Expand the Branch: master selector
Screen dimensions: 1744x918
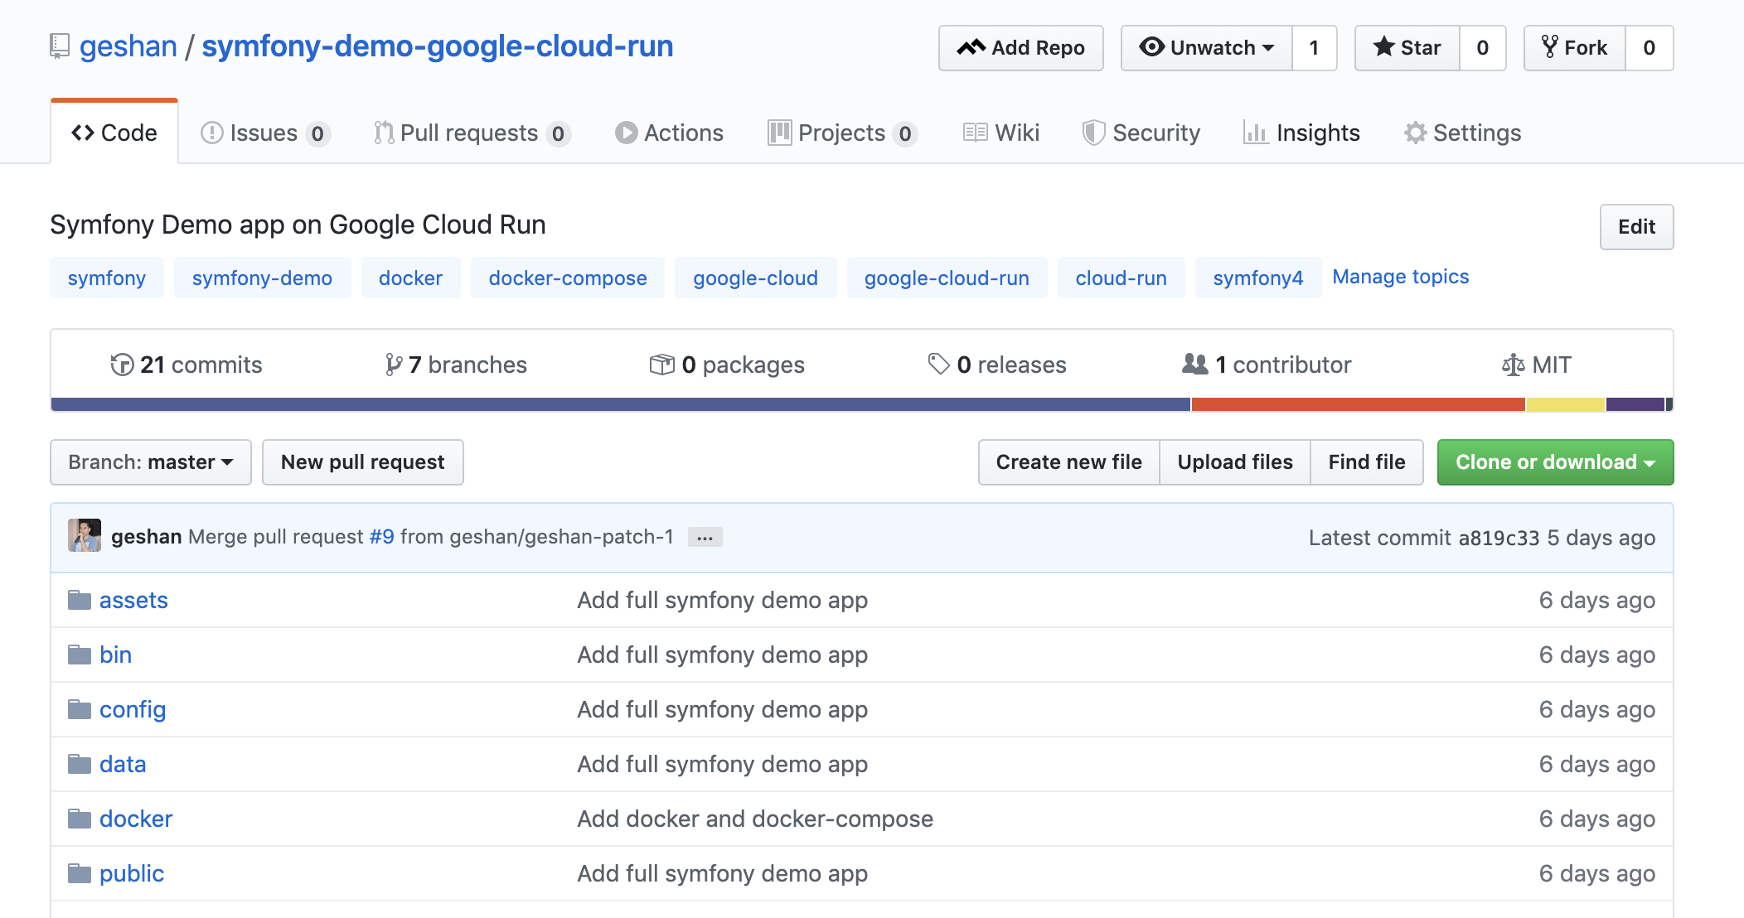151,462
